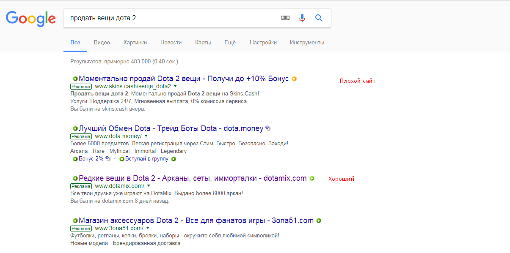
Task: Click the 'Более 5000 предметов' description line
Action: coord(179,144)
